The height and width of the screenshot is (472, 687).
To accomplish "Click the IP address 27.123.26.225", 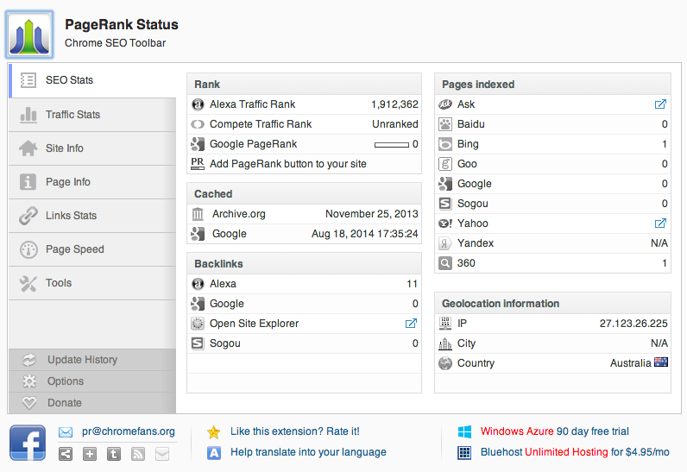I will [633, 324].
